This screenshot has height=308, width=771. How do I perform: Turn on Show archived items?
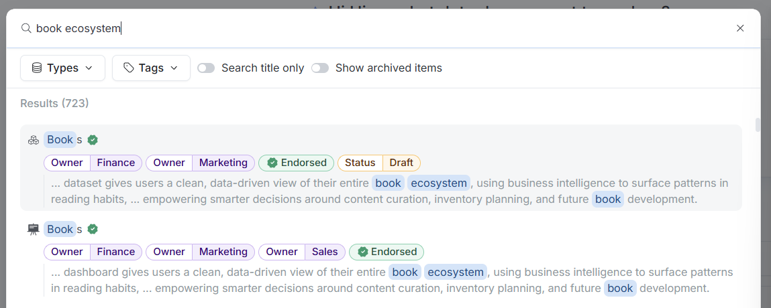click(320, 68)
